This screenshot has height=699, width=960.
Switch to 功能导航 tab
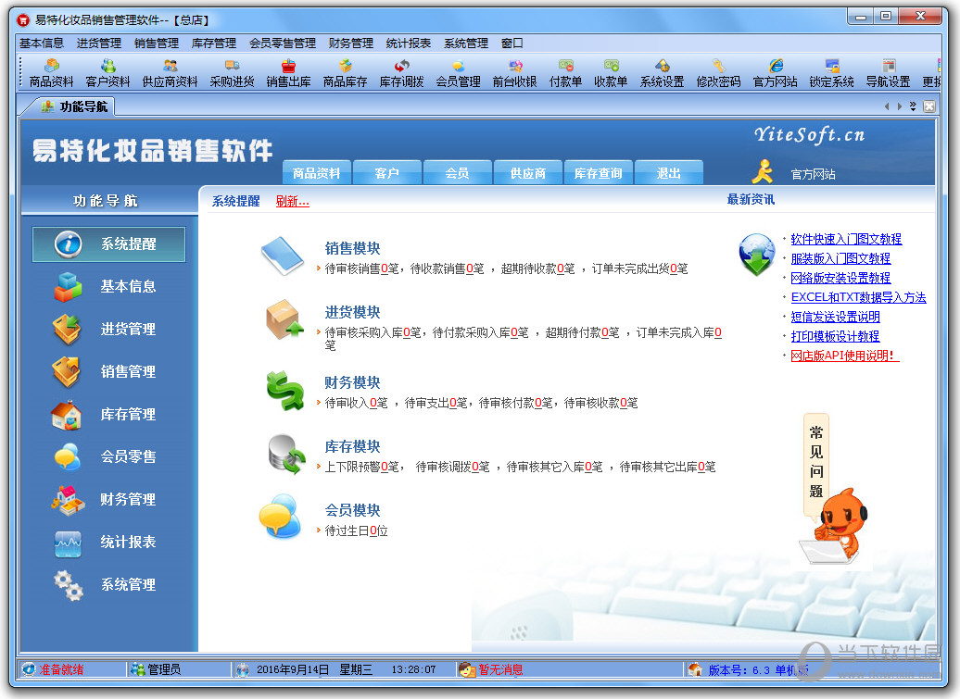pos(74,106)
